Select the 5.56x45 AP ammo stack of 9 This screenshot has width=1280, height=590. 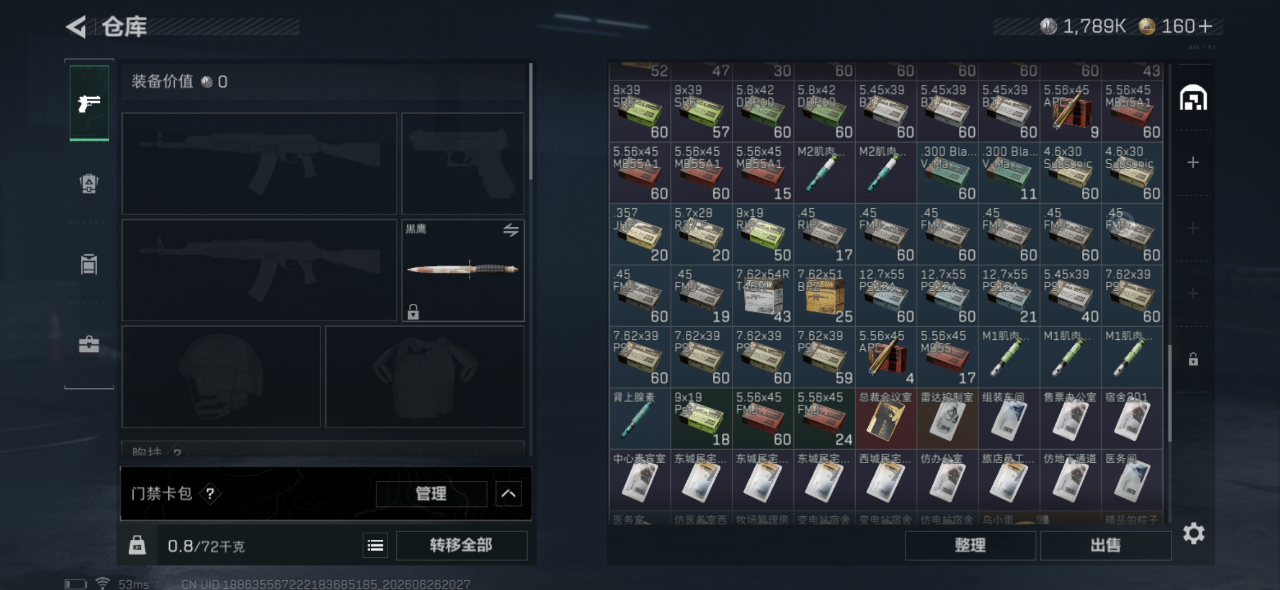[x=1070, y=111]
